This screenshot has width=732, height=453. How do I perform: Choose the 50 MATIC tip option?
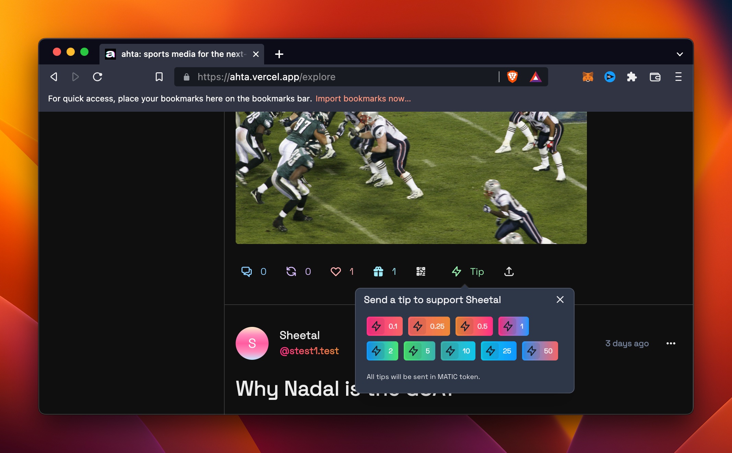[540, 351]
